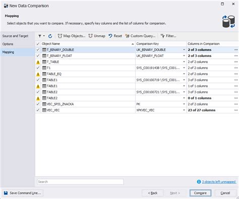This screenshot has width=239, height=199.
Task: Open key dropdown for TABLE2 0 of 1 columns
Action: 184,98
